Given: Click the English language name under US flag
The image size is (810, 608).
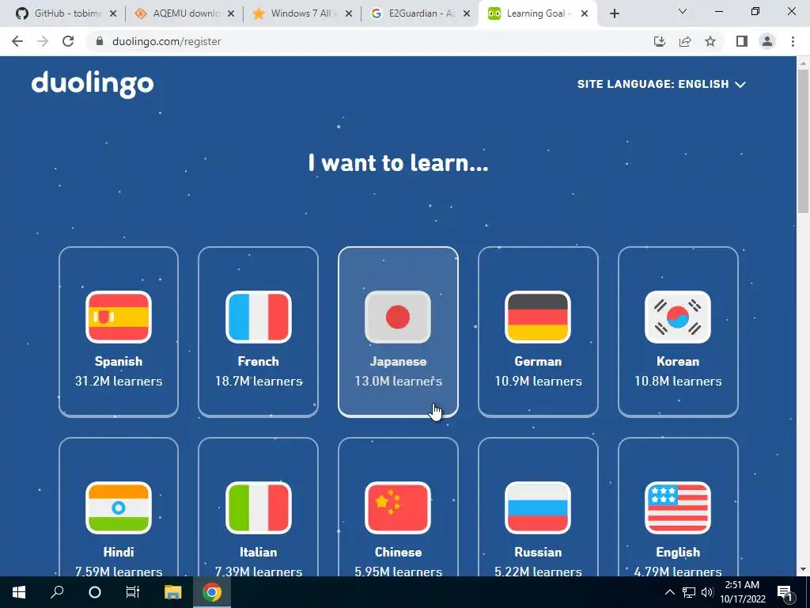Looking at the screenshot, I should 678,552.
